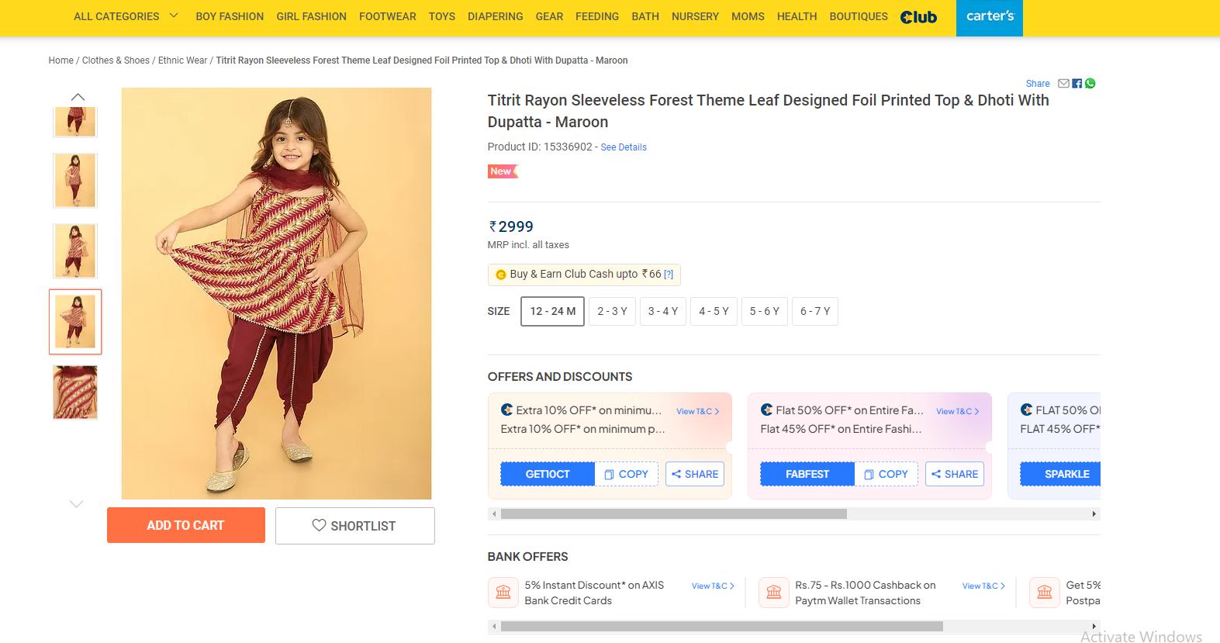The width and height of the screenshot is (1220, 643).
Task: Copy the GETIOCT coupon code
Action: (627, 474)
